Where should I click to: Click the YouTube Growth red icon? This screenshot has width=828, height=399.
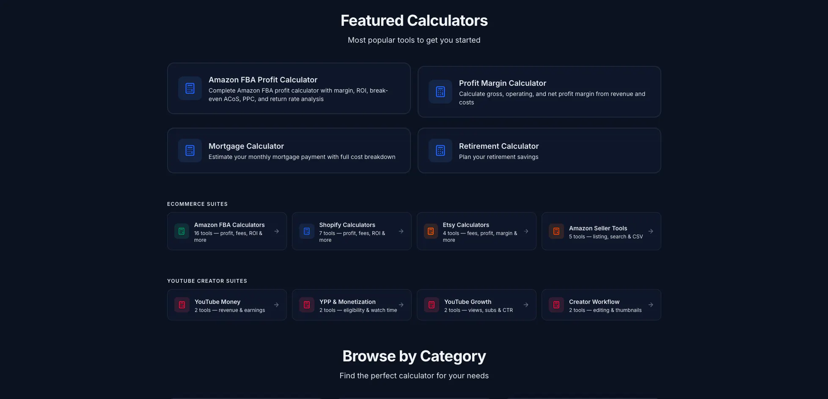[432, 305]
